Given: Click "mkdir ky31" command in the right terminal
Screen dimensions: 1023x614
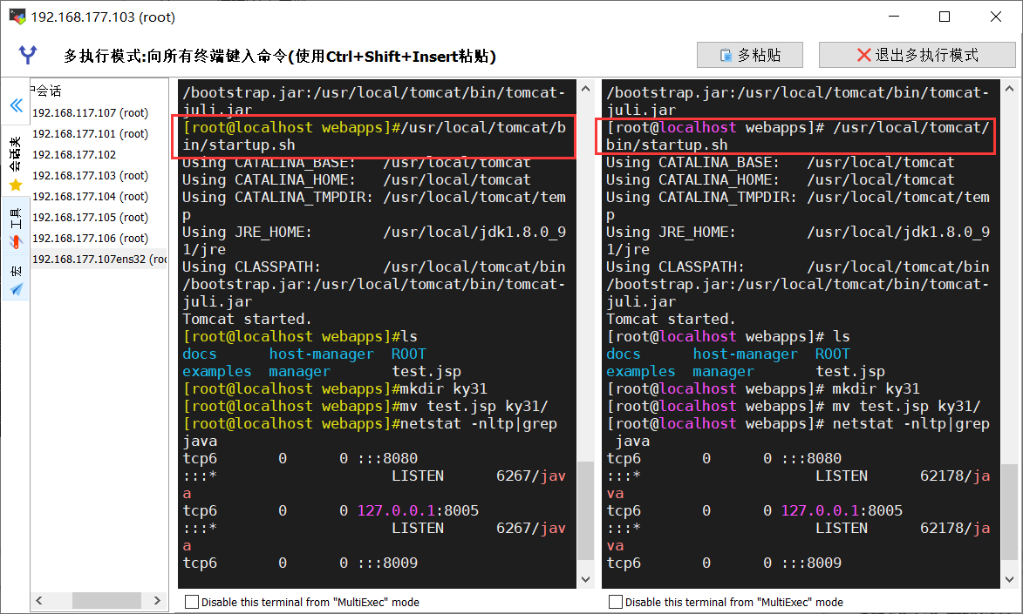Looking at the screenshot, I should 876,388.
